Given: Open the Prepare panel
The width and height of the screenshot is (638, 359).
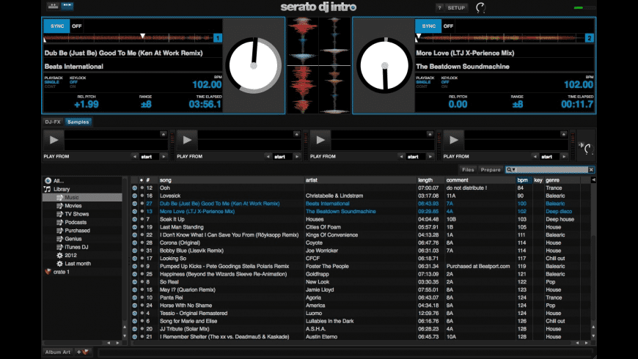Looking at the screenshot, I should (x=491, y=170).
